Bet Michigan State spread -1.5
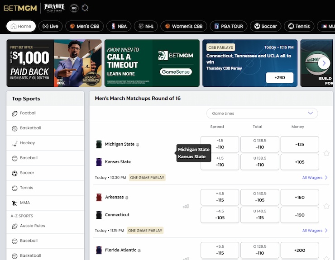Image resolution: width=335 pixels, height=260 pixels. pyautogui.click(x=220, y=144)
